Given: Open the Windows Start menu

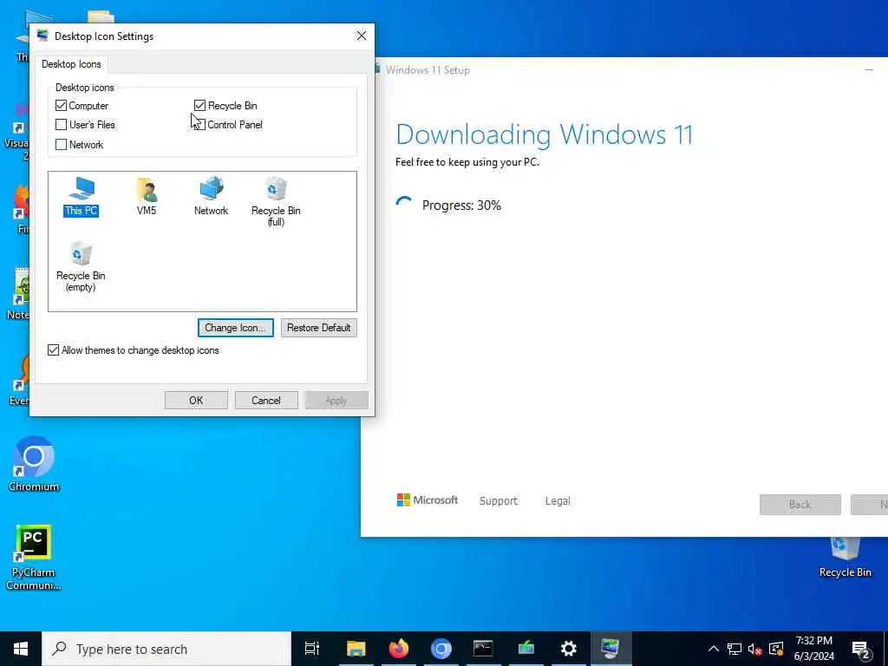Looking at the screenshot, I should click(x=21, y=649).
